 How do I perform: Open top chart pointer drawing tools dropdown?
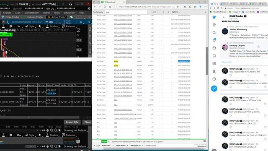(40, 26)
